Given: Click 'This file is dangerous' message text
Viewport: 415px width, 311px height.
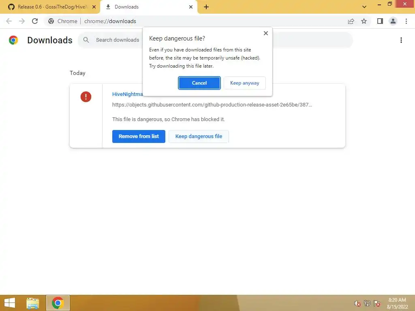Looking at the screenshot, I should [169, 119].
